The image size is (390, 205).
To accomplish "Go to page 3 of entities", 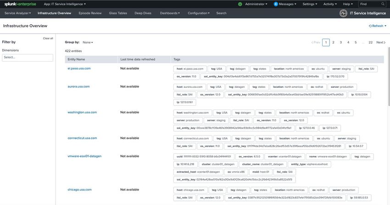I will tap(341, 43).
